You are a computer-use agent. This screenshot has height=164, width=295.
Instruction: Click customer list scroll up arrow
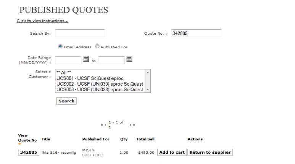click(x=148, y=72)
